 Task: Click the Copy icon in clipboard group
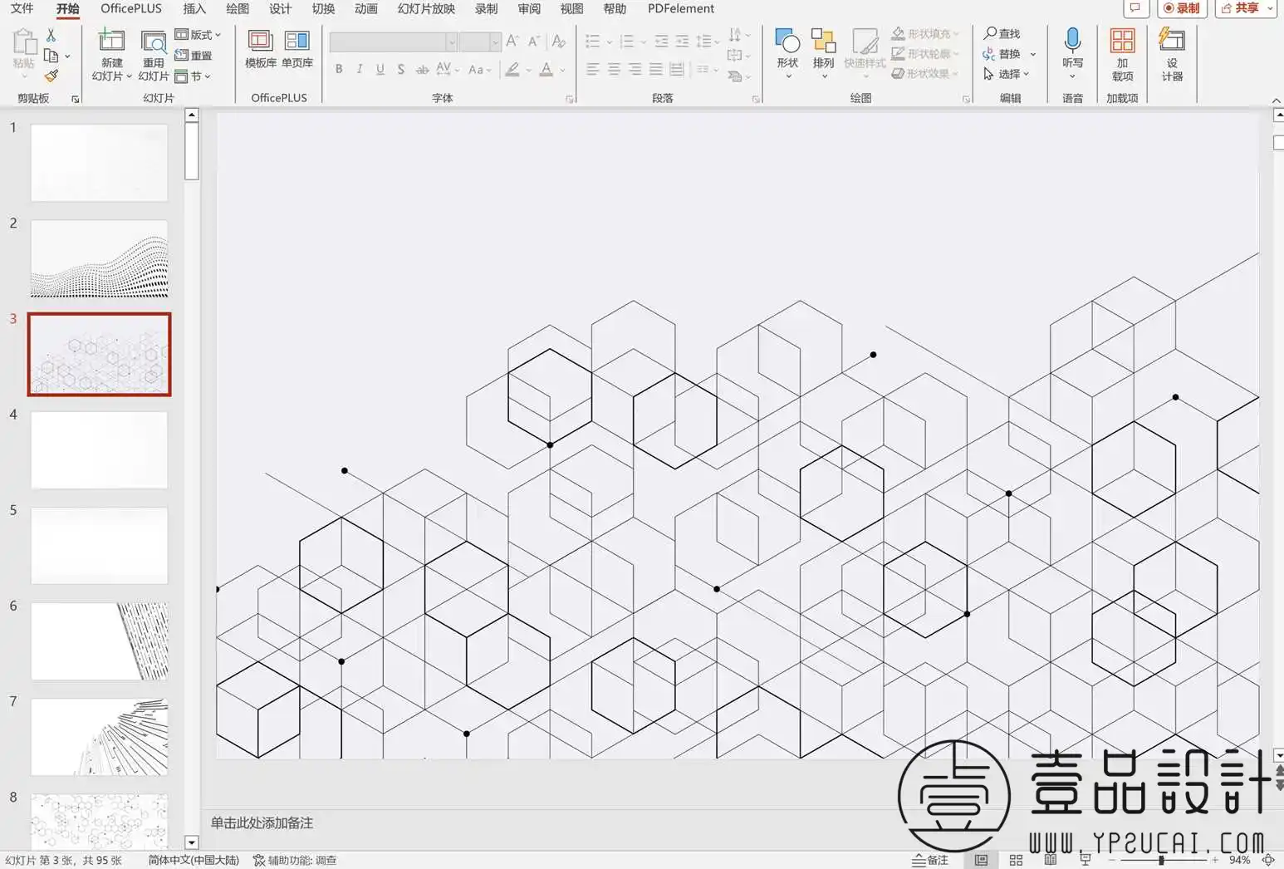51,56
